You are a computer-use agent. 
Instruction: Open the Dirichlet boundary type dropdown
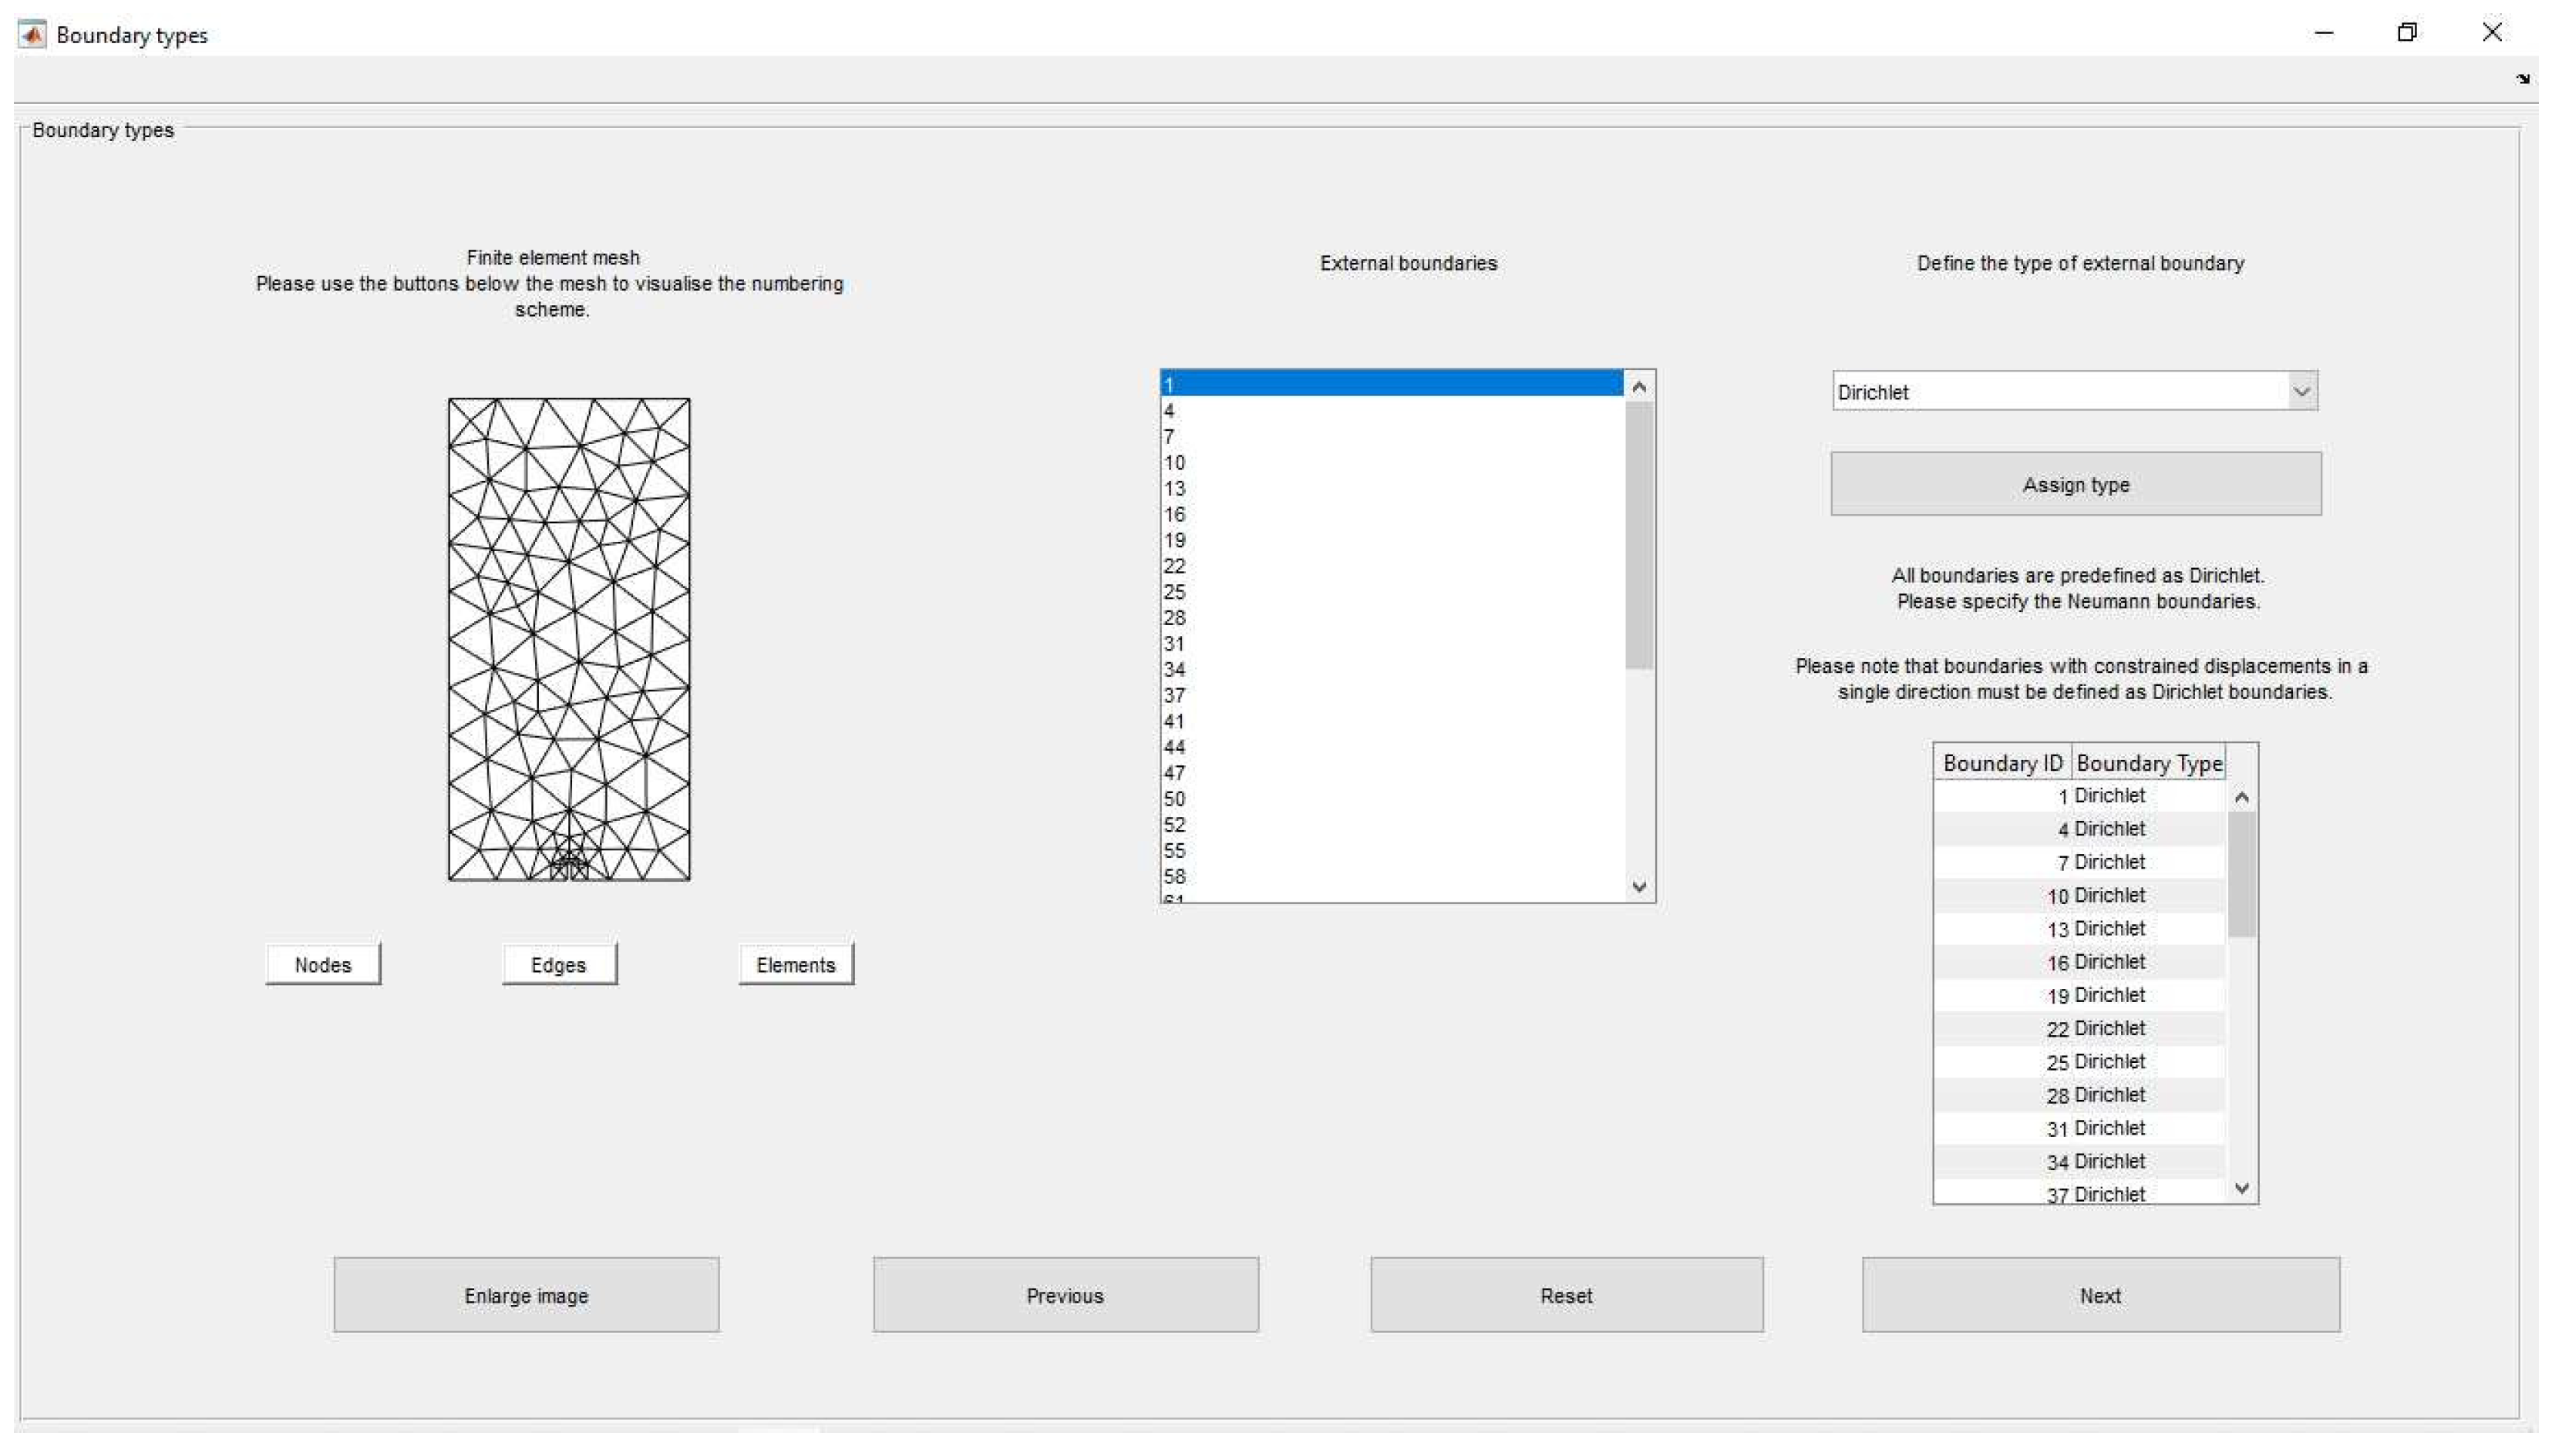(2301, 392)
